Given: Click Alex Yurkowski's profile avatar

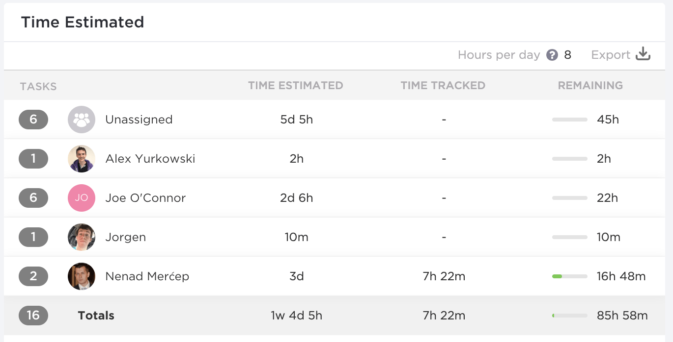Looking at the screenshot, I should point(82,159).
